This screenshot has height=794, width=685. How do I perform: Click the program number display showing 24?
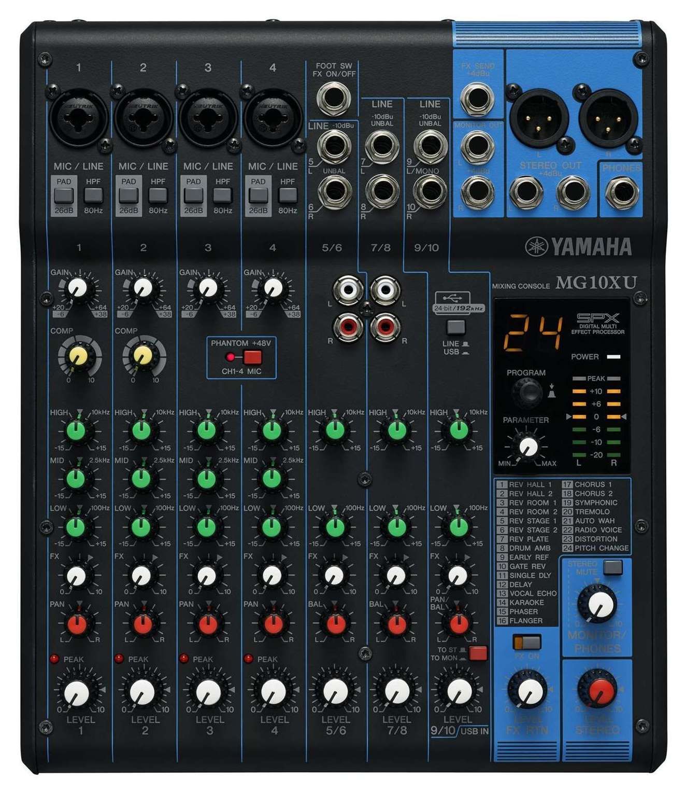(534, 332)
